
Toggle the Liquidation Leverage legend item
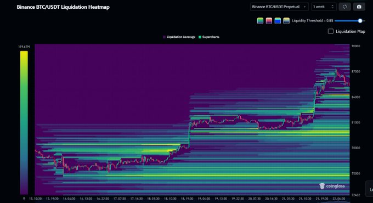[x=179, y=37]
